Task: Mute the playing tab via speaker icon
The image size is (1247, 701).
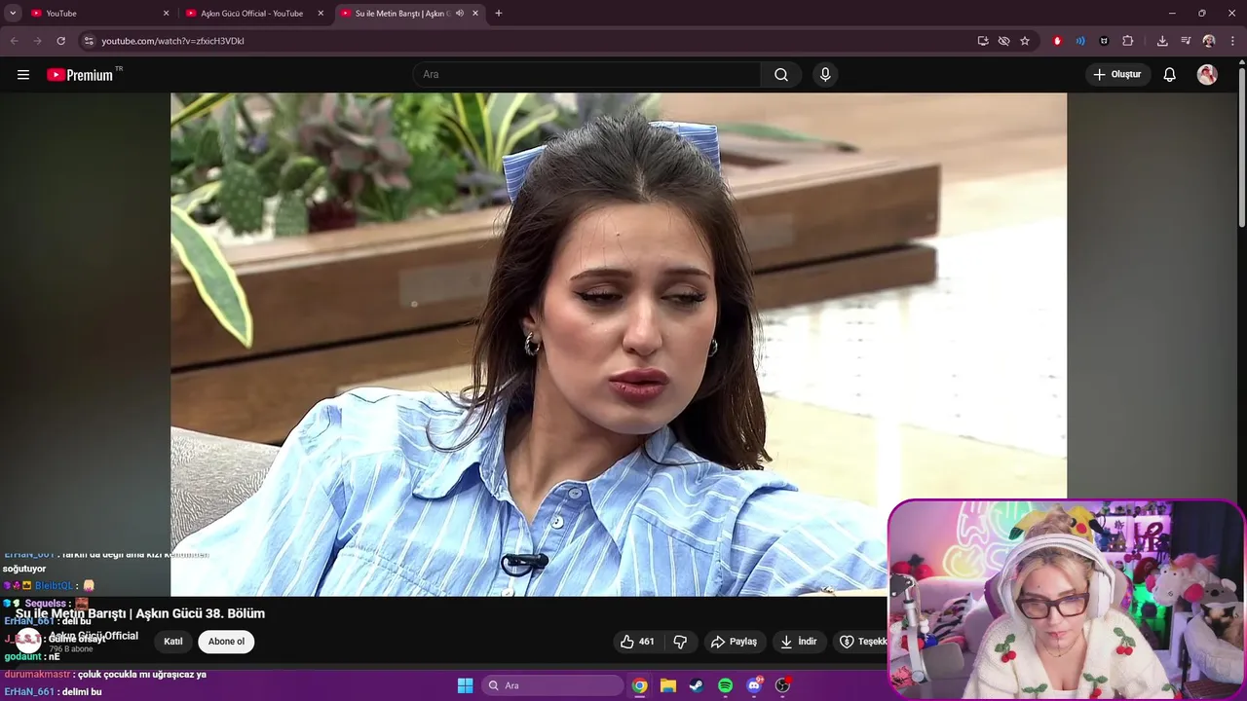Action: pyautogui.click(x=460, y=14)
